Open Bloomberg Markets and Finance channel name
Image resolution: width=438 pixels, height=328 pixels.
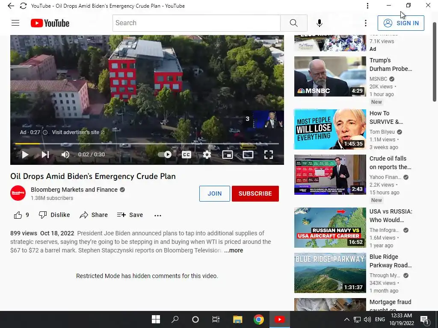coord(74,190)
